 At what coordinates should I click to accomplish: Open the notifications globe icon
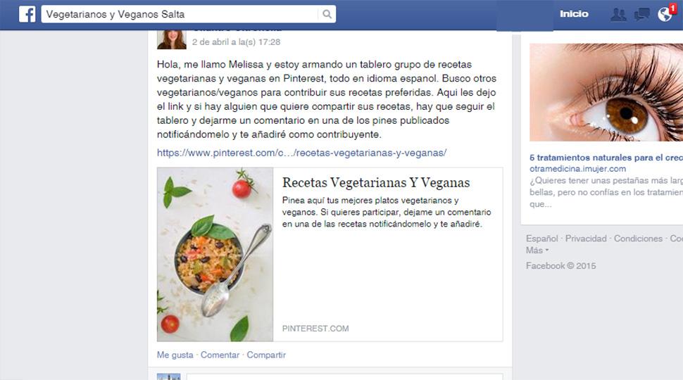pos(665,14)
